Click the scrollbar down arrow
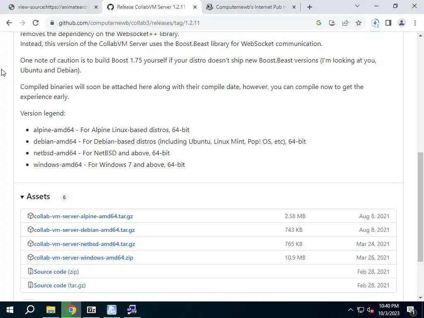 (x=421, y=298)
